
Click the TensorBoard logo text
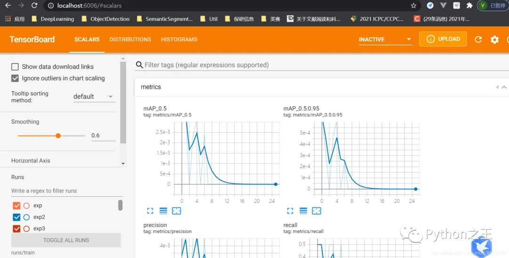(32, 40)
